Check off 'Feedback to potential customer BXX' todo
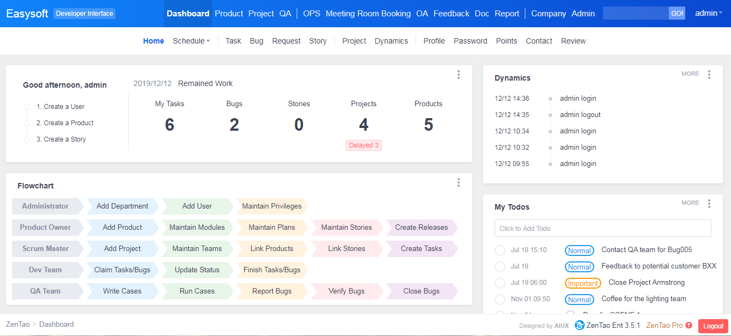This screenshot has height=336, width=731. (499, 267)
